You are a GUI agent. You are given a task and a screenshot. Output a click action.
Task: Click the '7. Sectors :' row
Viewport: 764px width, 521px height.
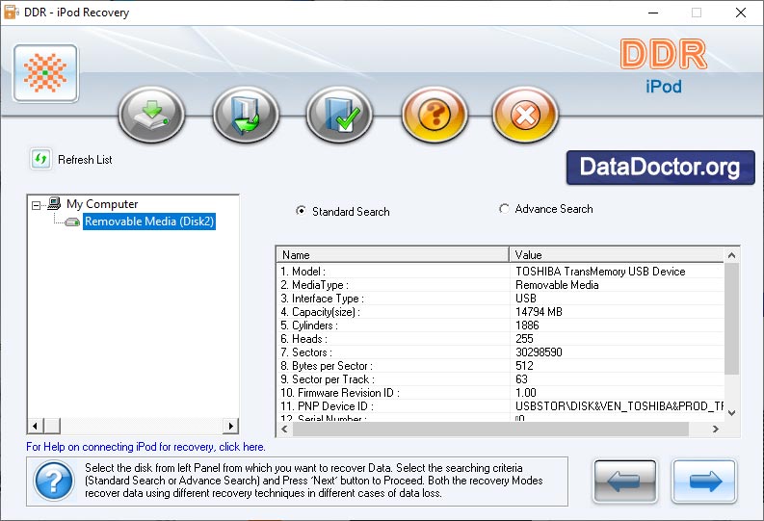(500, 352)
